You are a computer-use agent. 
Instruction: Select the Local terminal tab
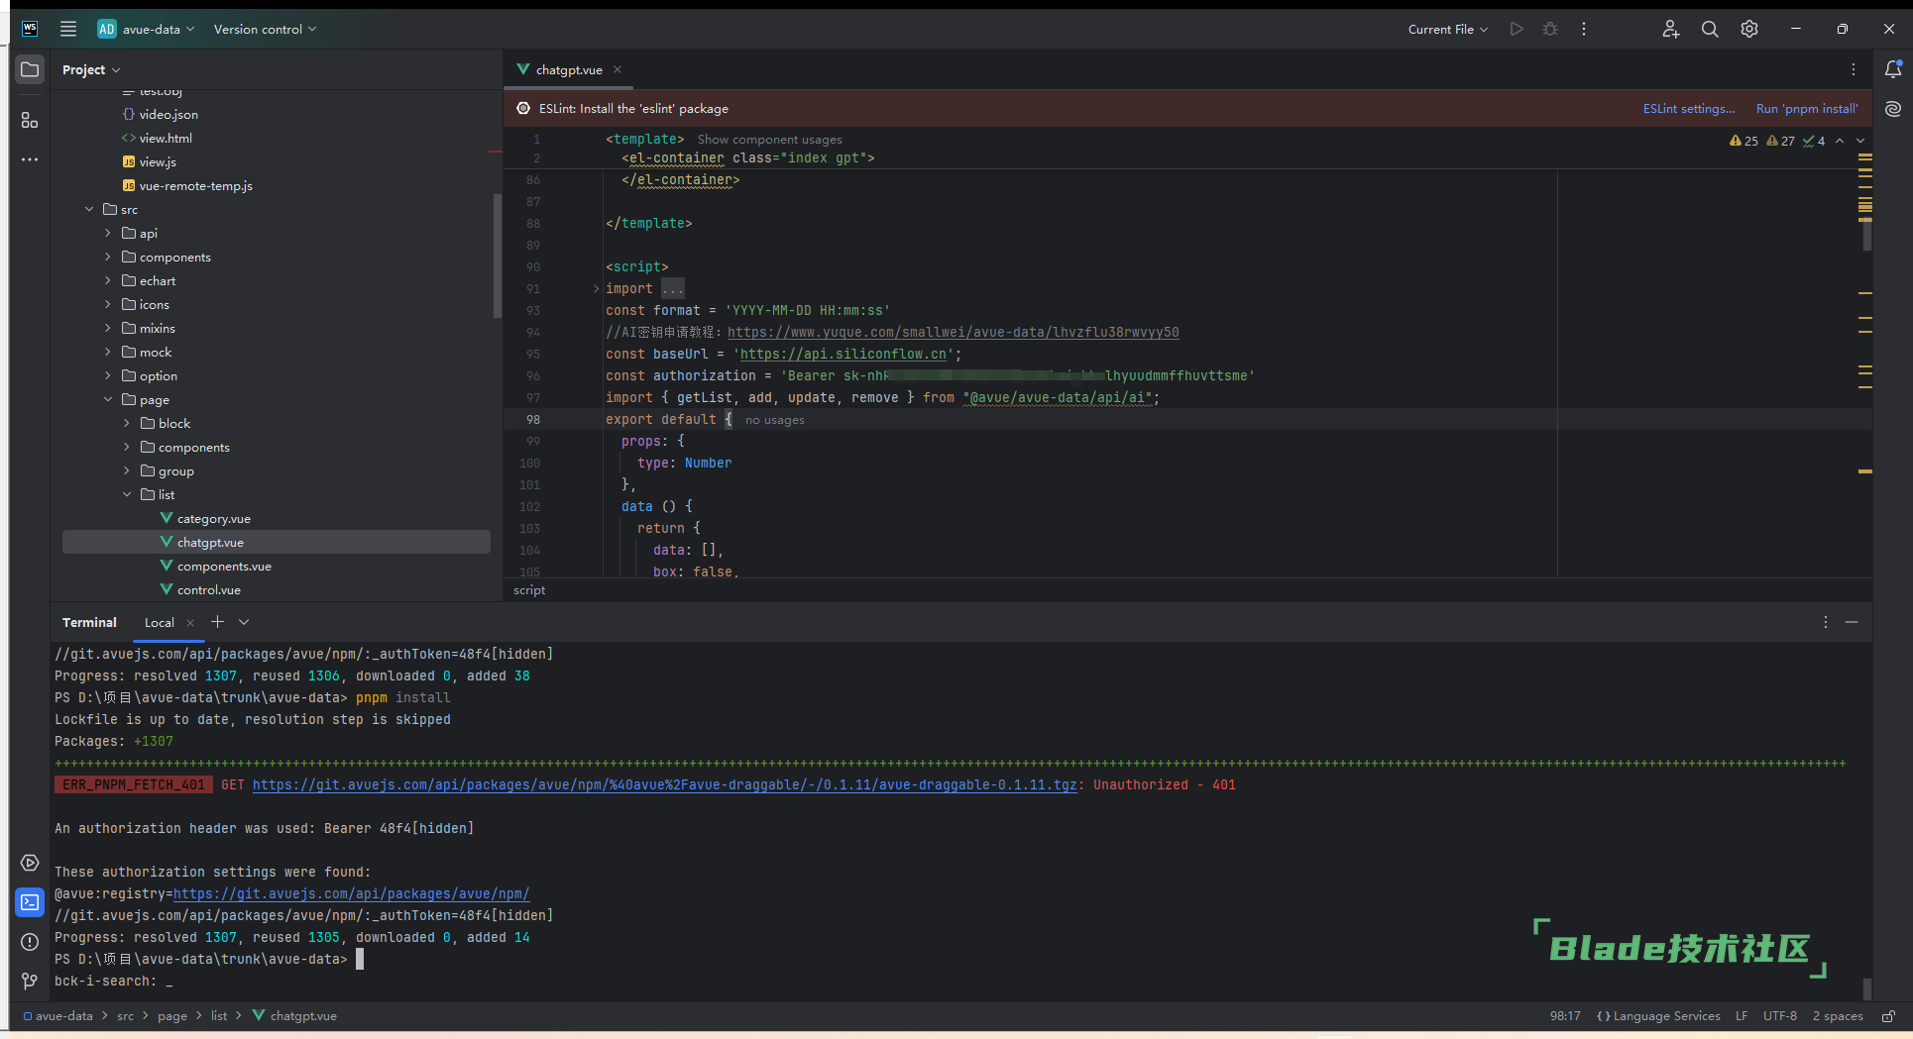pyautogui.click(x=159, y=623)
